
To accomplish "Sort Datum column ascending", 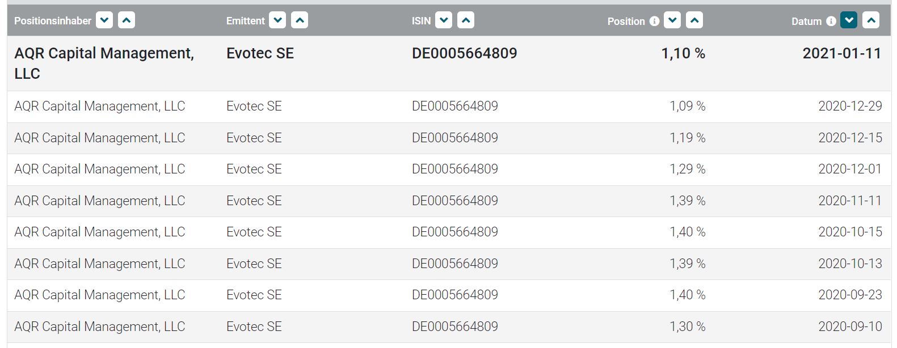I will [870, 20].
